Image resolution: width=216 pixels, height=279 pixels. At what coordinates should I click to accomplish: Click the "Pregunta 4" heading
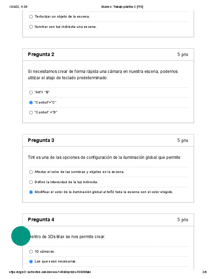(41, 220)
